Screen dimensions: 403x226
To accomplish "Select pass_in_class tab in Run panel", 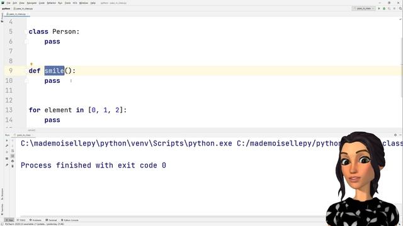I will click(x=23, y=135).
